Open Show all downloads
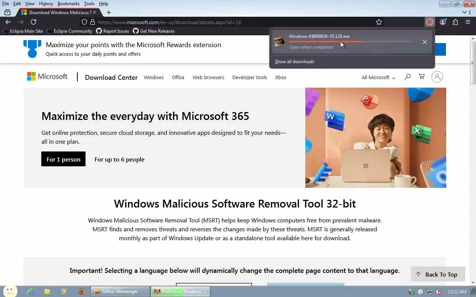The width and height of the screenshot is (476, 297). [x=295, y=62]
